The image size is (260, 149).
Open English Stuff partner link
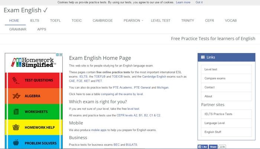tap(226, 132)
